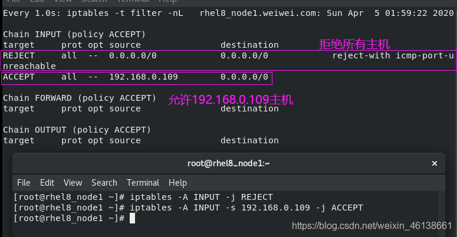The height and width of the screenshot is (237, 457).
Task: Click destination 0.0.0.0/0 in the ACCEPT rule
Action: [244, 77]
